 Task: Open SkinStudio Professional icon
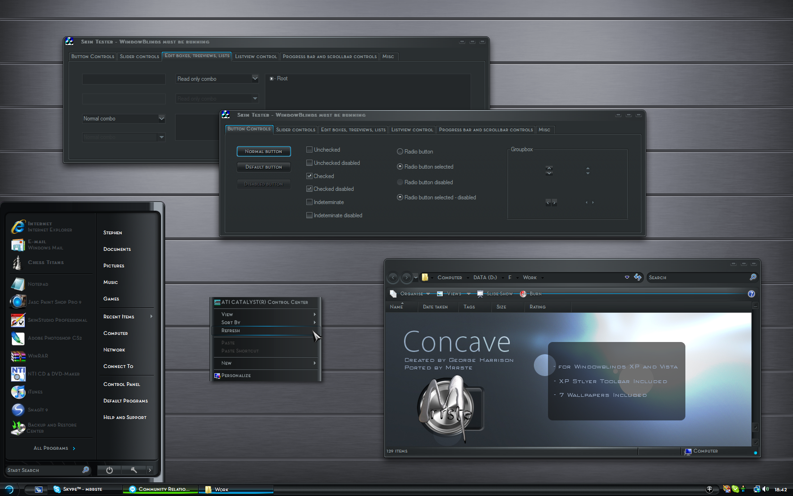point(18,320)
